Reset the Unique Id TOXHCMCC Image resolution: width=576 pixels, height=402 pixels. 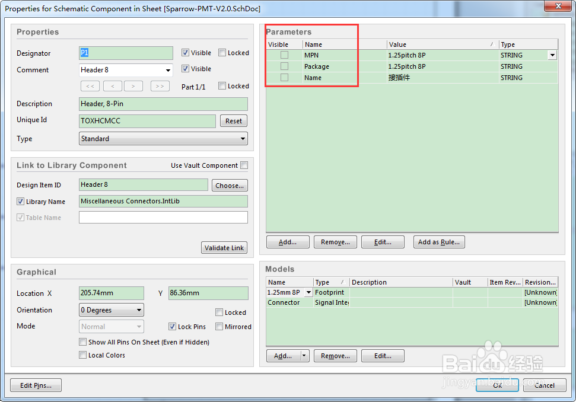click(233, 120)
